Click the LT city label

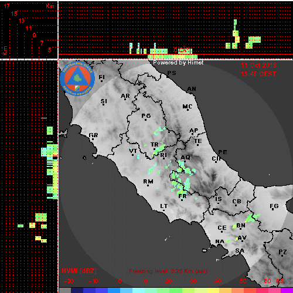point(164,206)
